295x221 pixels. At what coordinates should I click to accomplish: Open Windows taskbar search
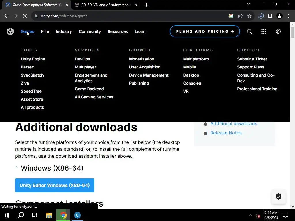[21, 215]
